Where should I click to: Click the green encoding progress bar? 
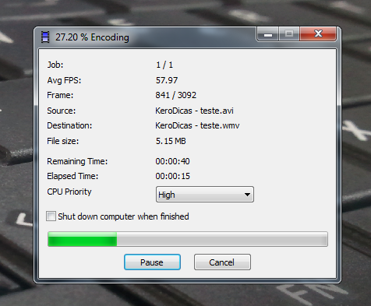pyautogui.click(x=188, y=239)
